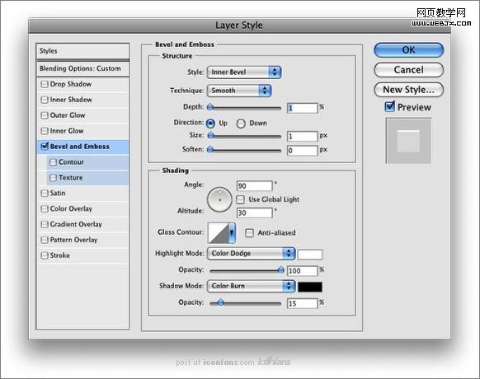This screenshot has height=379, width=480.
Task: Select the Satin label in style list
Action: coord(58,194)
